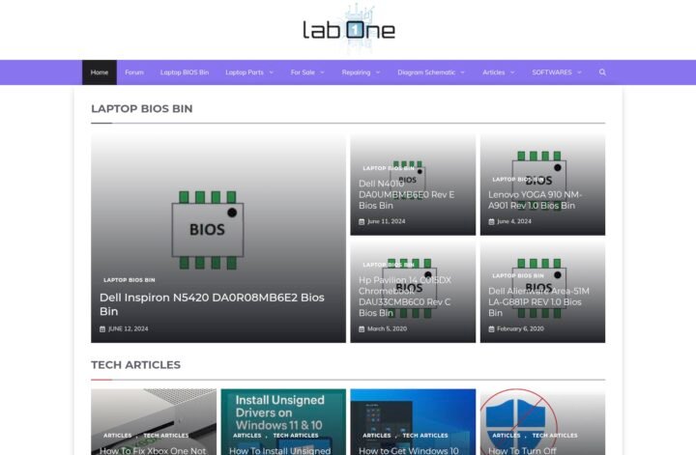Open Dell N4010 DA0UMBMB6E0 Rev E article

tap(407, 195)
